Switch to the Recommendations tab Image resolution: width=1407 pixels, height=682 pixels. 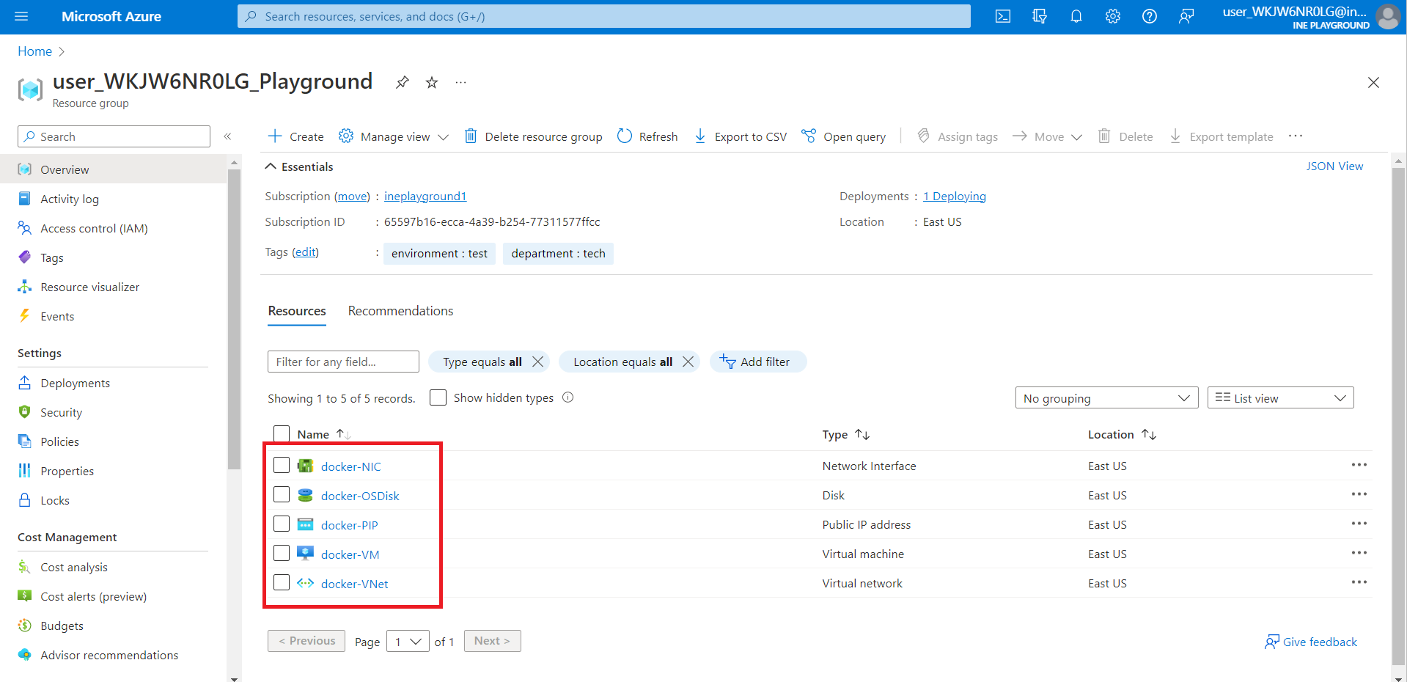[x=400, y=311]
